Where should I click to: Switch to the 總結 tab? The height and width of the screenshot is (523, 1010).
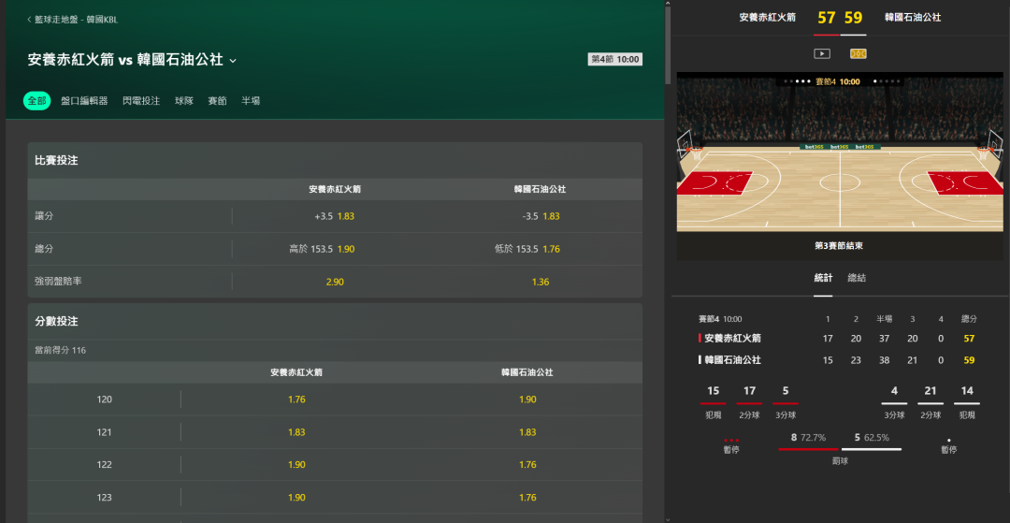click(x=857, y=278)
